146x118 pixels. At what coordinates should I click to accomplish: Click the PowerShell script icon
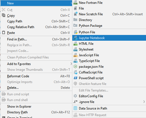click(x=75, y=78)
